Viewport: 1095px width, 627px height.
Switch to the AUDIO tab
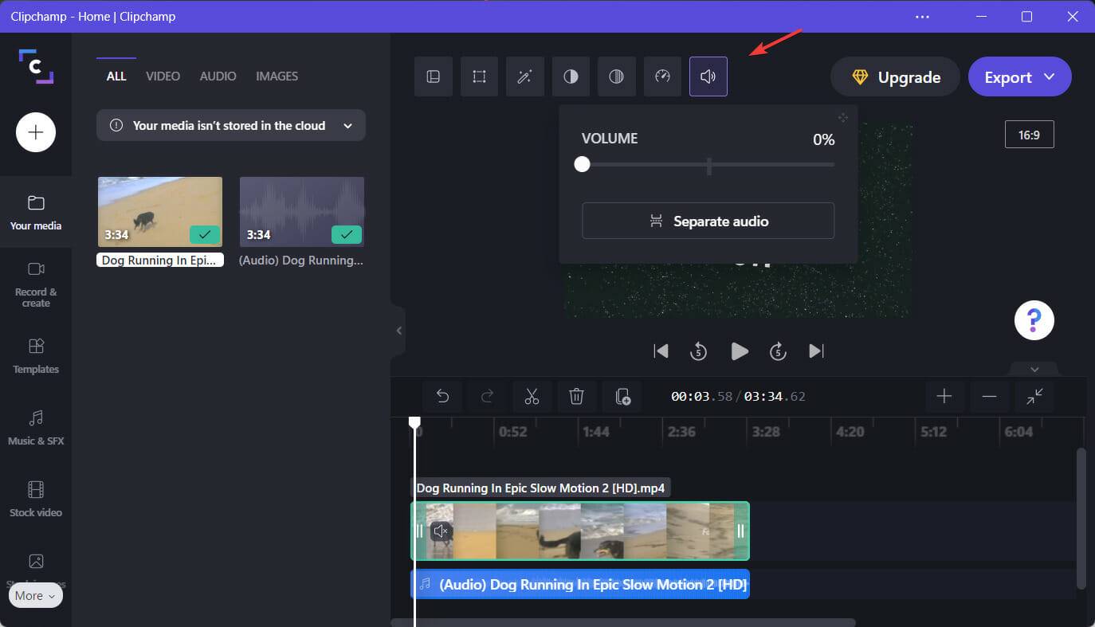point(218,76)
